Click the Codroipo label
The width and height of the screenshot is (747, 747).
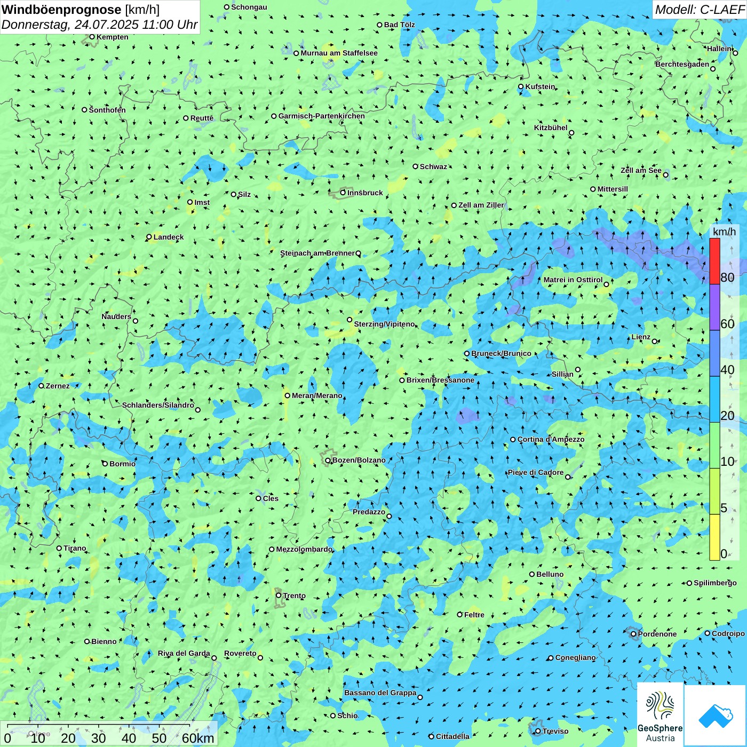[x=728, y=633]
